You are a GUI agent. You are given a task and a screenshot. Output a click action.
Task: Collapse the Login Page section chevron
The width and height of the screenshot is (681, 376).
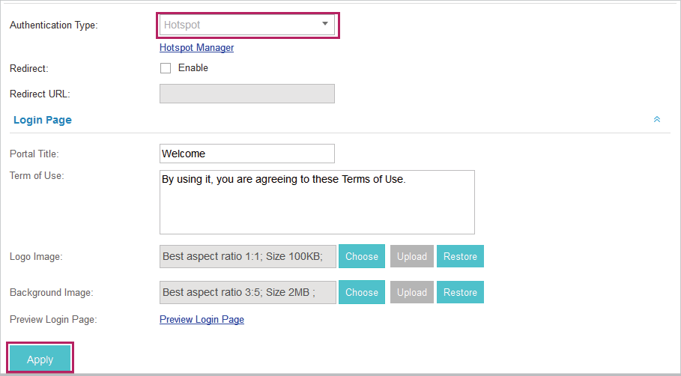657,119
